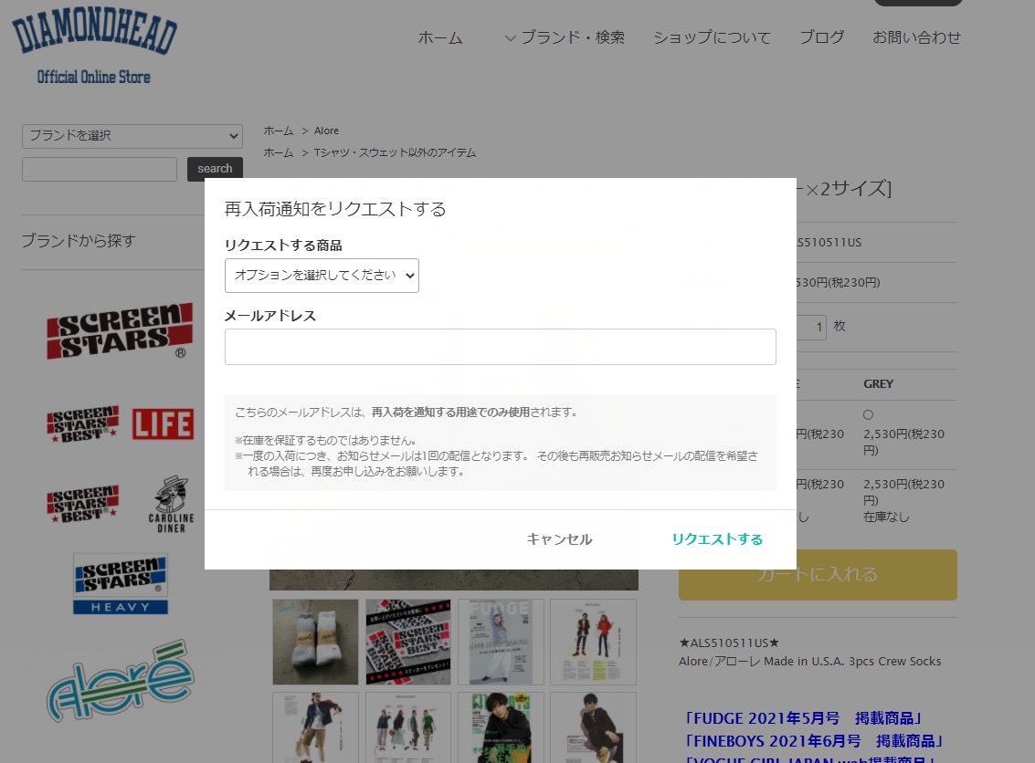View the FUDGE magazine cover thumbnail
This screenshot has width=1035, height=763.
coord(501,642)
